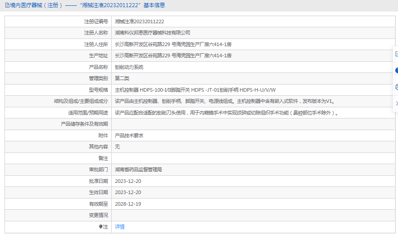
Task: Select expiry date 2028-12-19
Action: 128,204
